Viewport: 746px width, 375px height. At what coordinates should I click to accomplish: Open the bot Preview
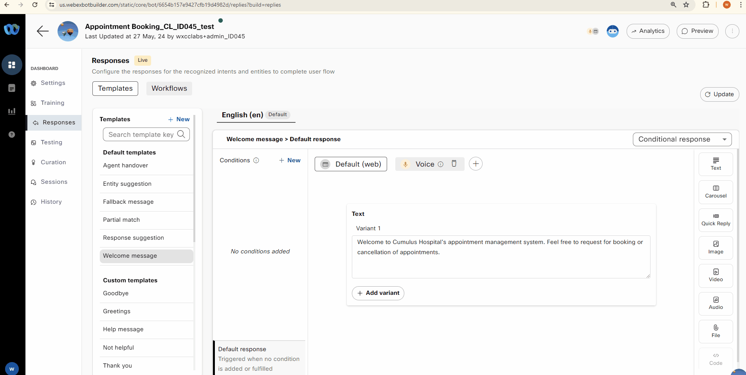tap(697, 31)
